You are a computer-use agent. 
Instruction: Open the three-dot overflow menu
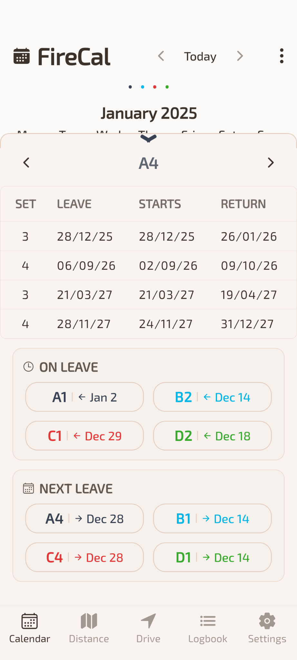pos(282,56)
